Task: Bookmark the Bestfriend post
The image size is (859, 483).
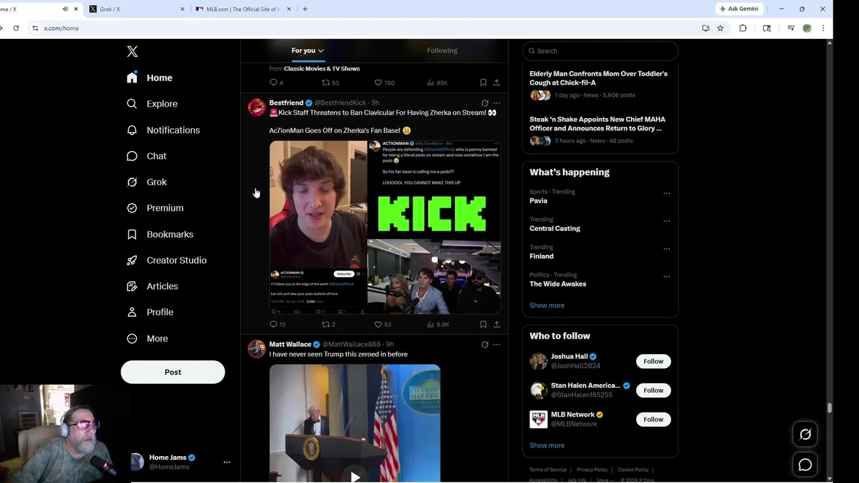Action: (483, 325)
